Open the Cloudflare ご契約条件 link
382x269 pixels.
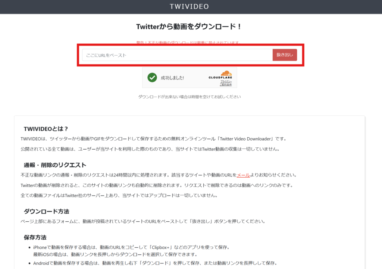226,85
